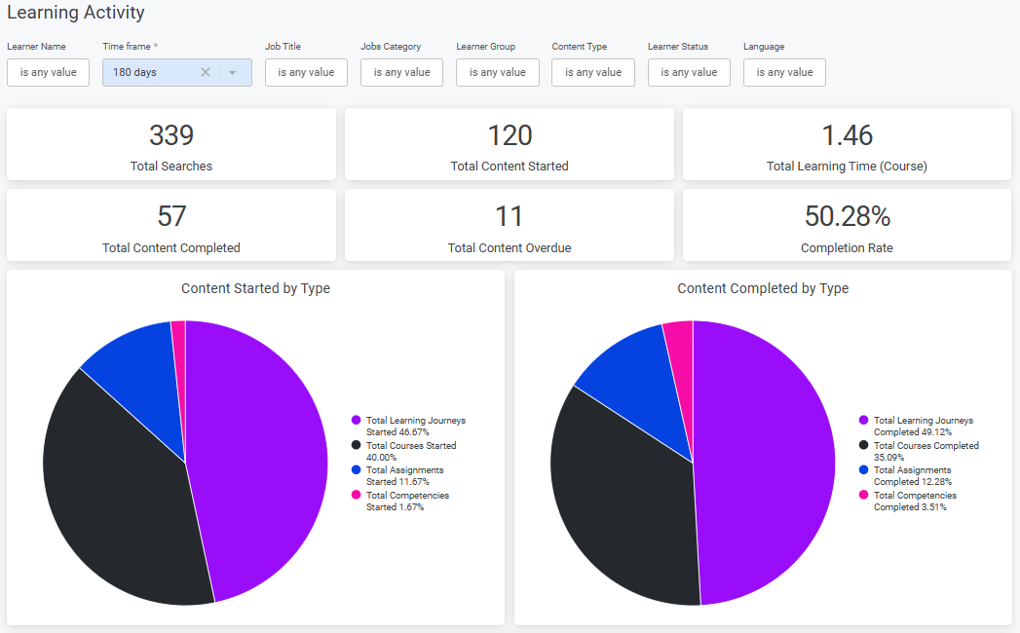Click the 339 Total Searches tile

[x=171, y=144]
